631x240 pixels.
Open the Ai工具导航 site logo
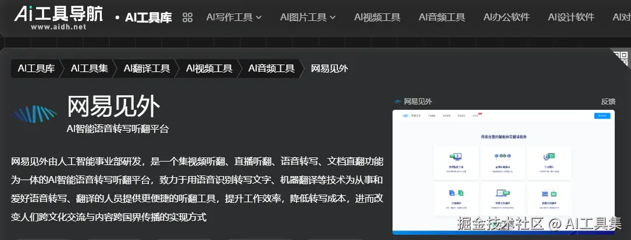(x=58, y=17)
